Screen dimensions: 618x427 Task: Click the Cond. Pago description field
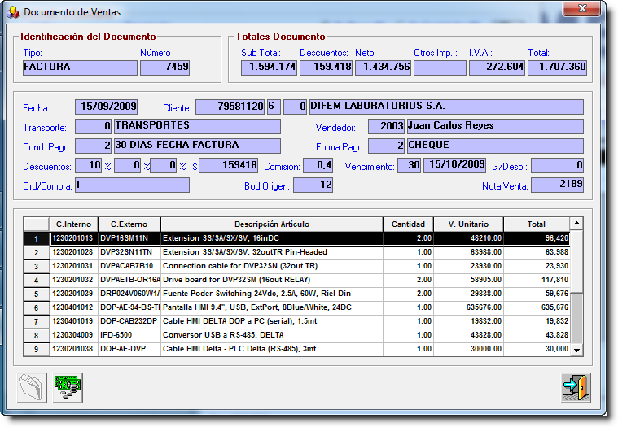point(197,146)
